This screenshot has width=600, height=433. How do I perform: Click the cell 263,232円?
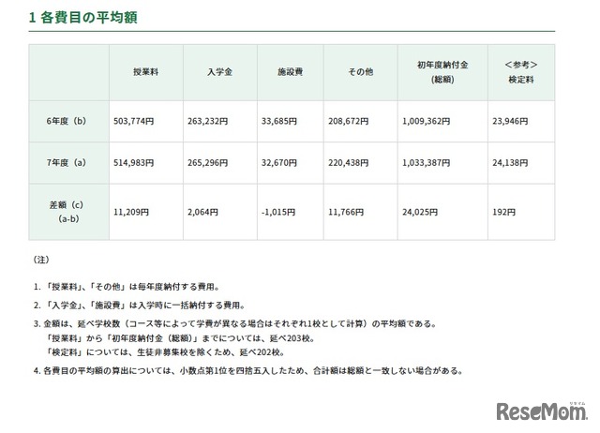220,121
